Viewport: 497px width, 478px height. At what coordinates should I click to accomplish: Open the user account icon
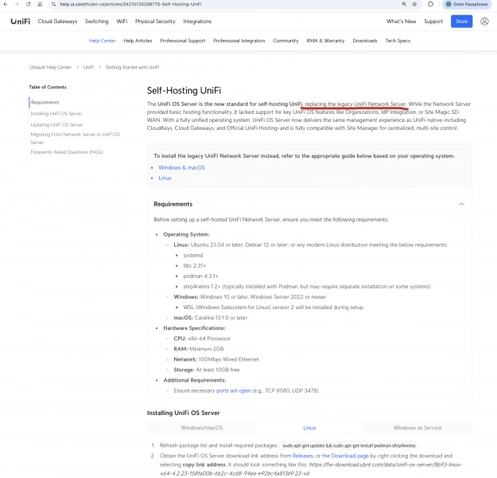(484, 22)
